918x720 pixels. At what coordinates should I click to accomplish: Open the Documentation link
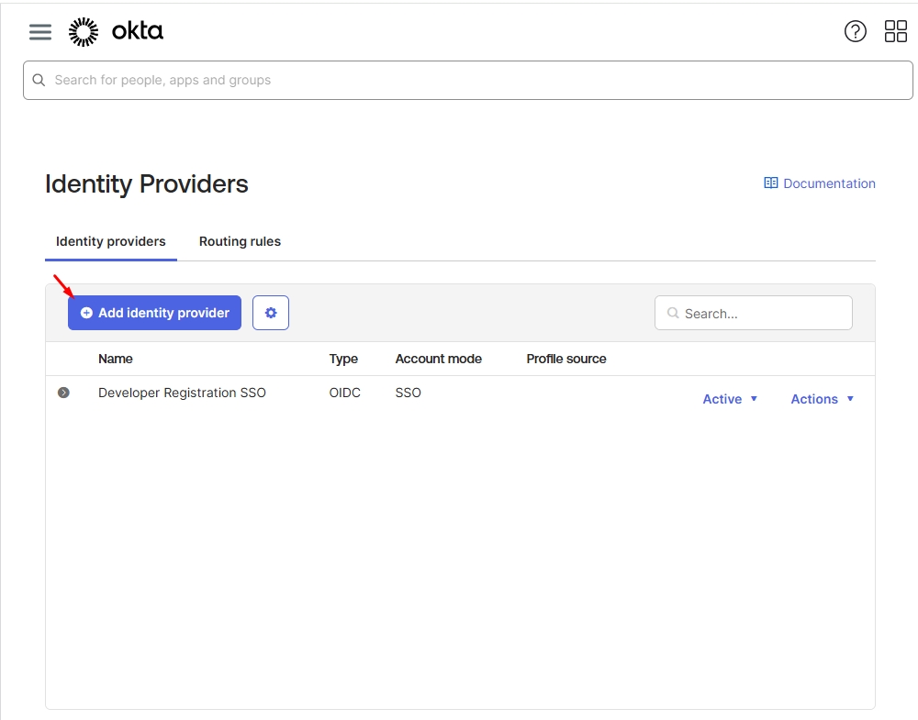829,183
